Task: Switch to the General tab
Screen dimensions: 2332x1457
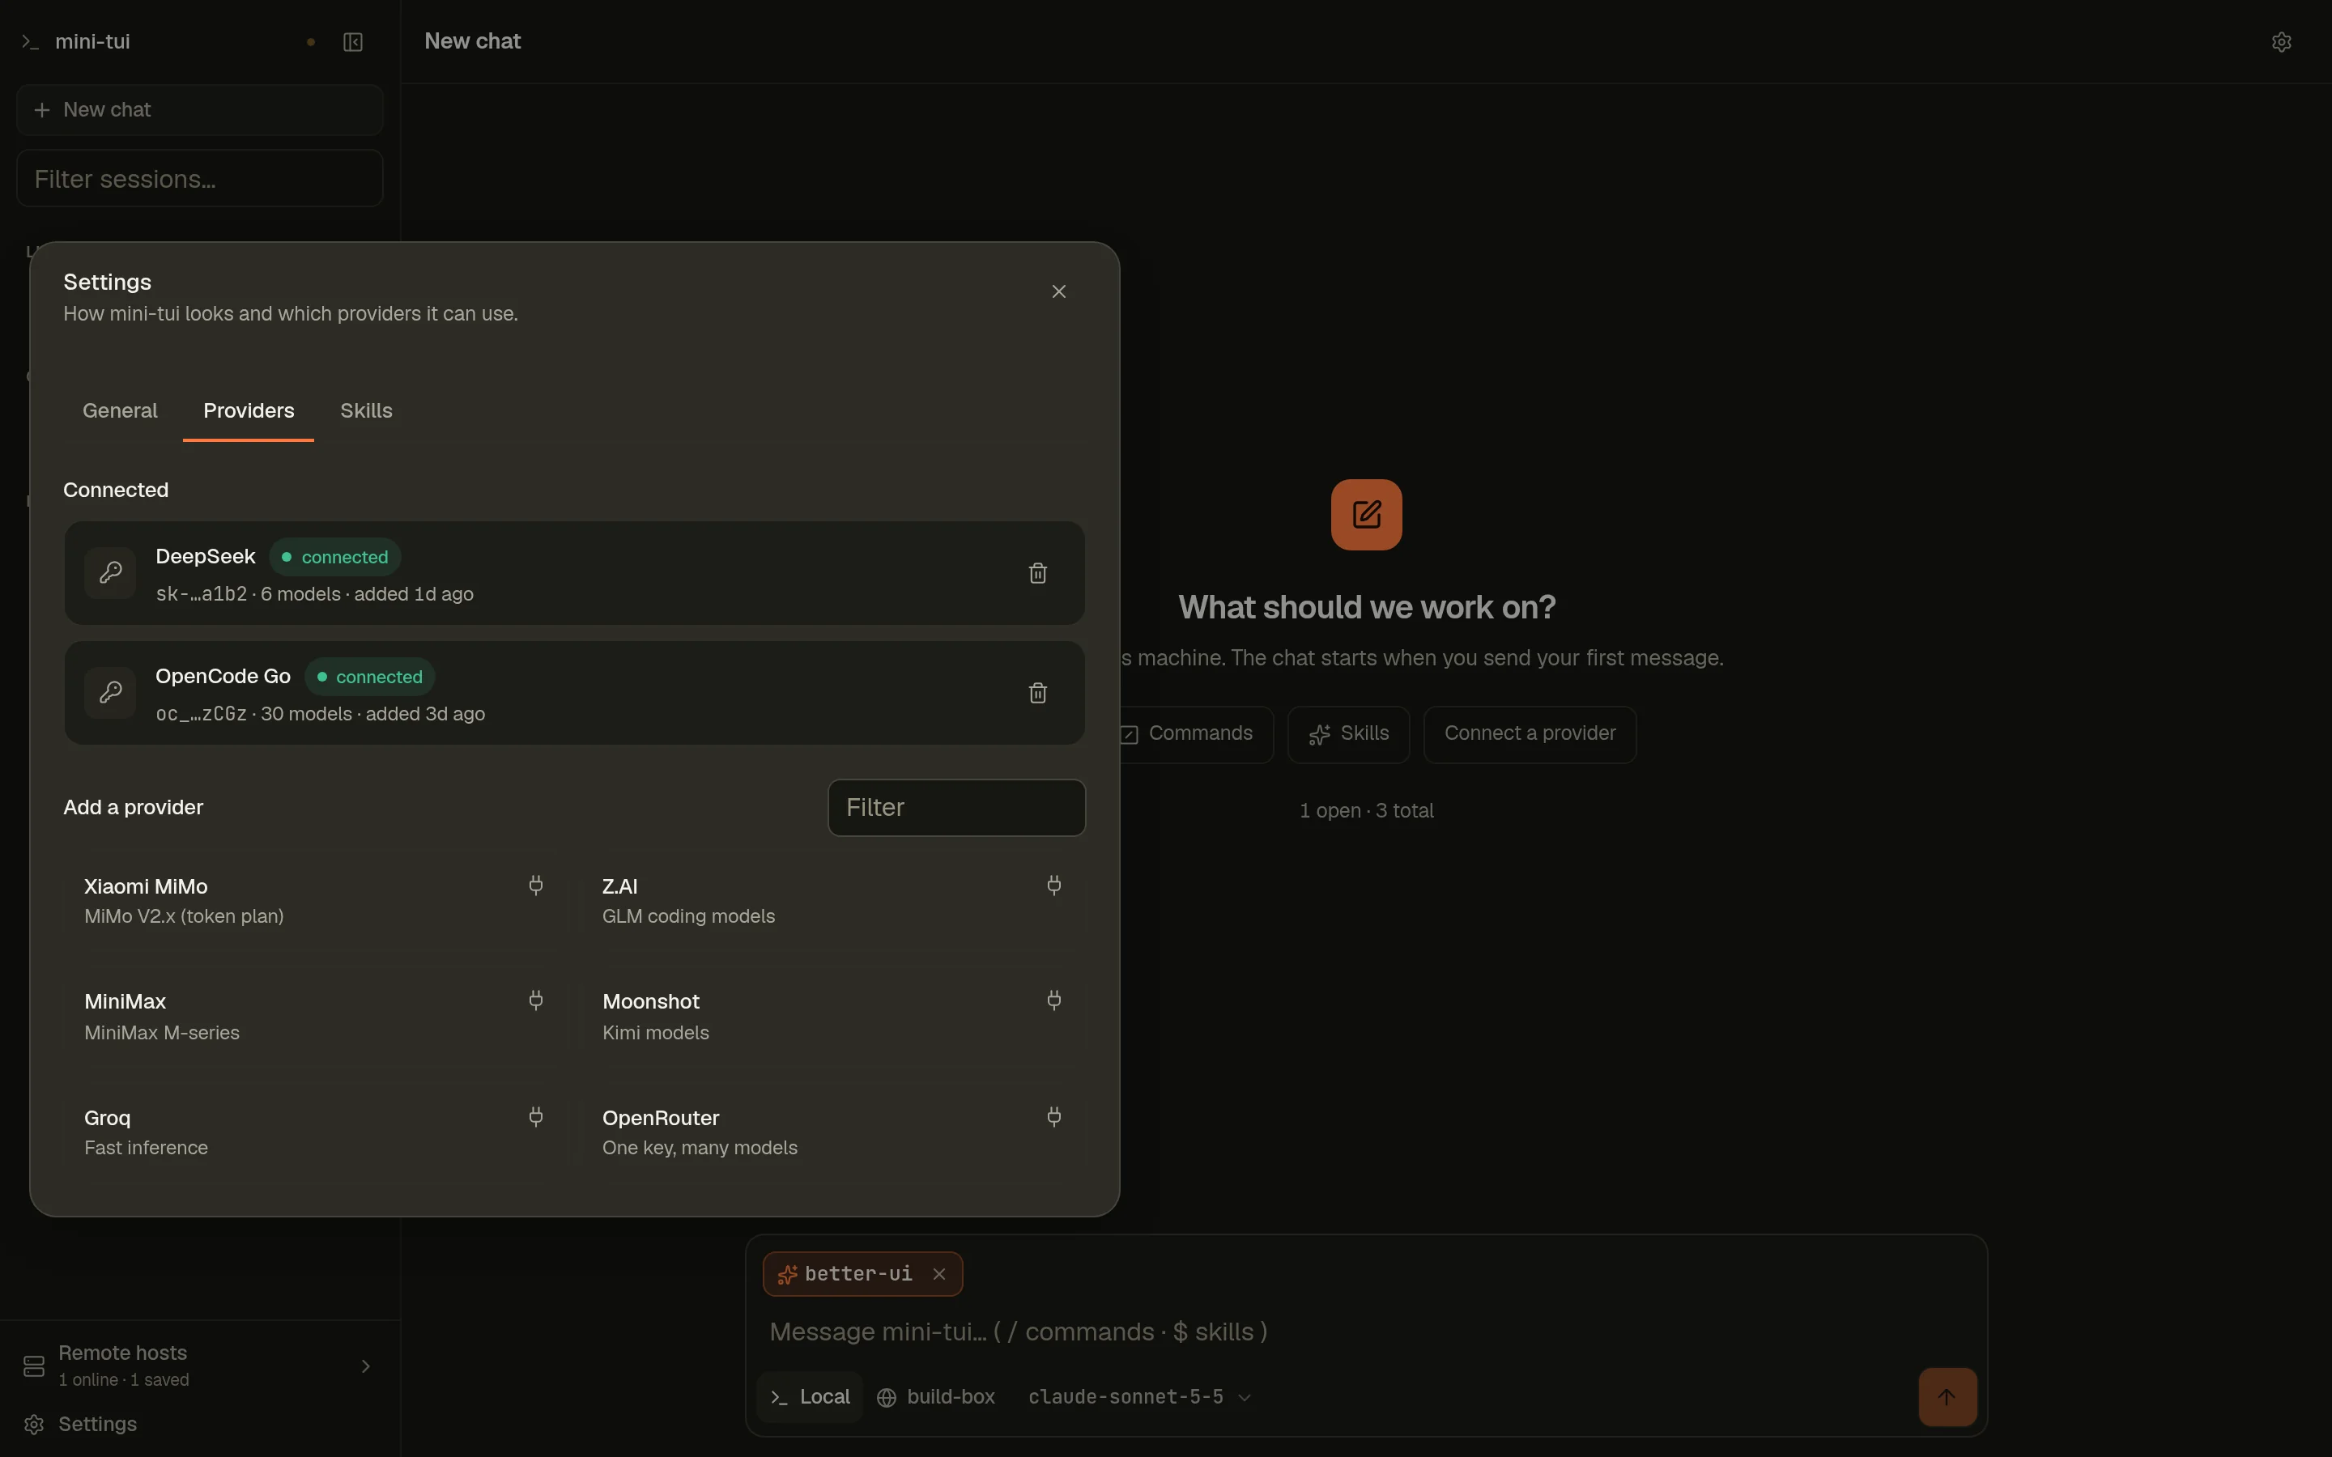Action: click(120, 410)
